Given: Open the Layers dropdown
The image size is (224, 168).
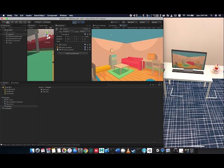Looking at the screenshot, I should point(144,22).
